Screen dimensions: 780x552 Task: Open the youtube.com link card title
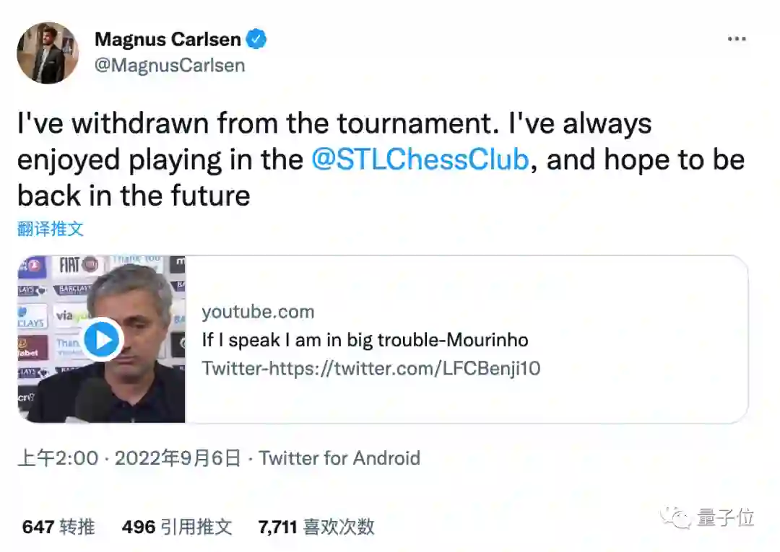[365, 340]
